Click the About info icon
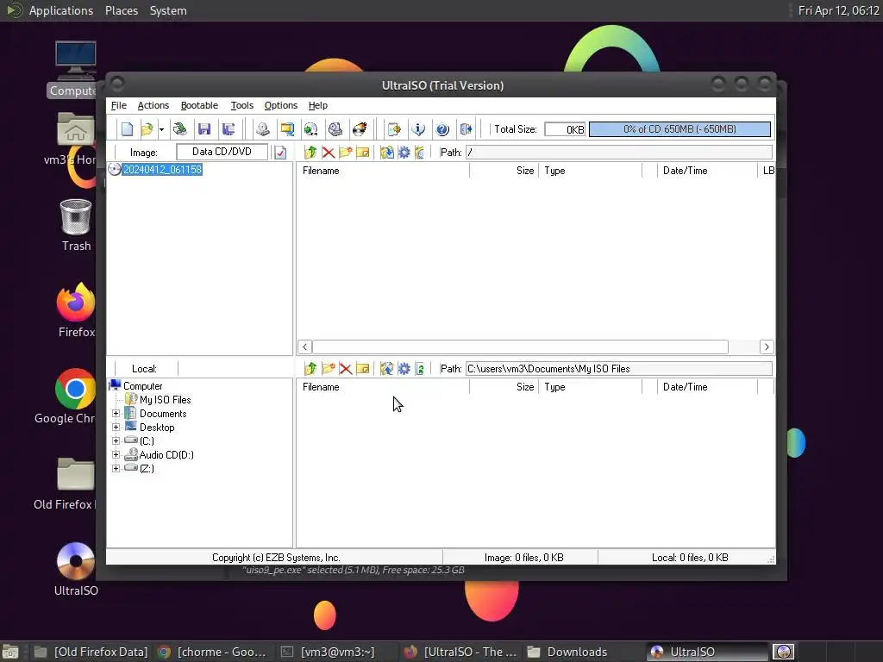The height and width of the screenshot is (662, 883). [418, 129]
